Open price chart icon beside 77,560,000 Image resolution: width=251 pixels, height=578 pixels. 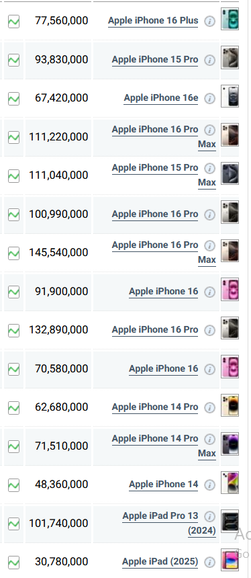[13, 22]
